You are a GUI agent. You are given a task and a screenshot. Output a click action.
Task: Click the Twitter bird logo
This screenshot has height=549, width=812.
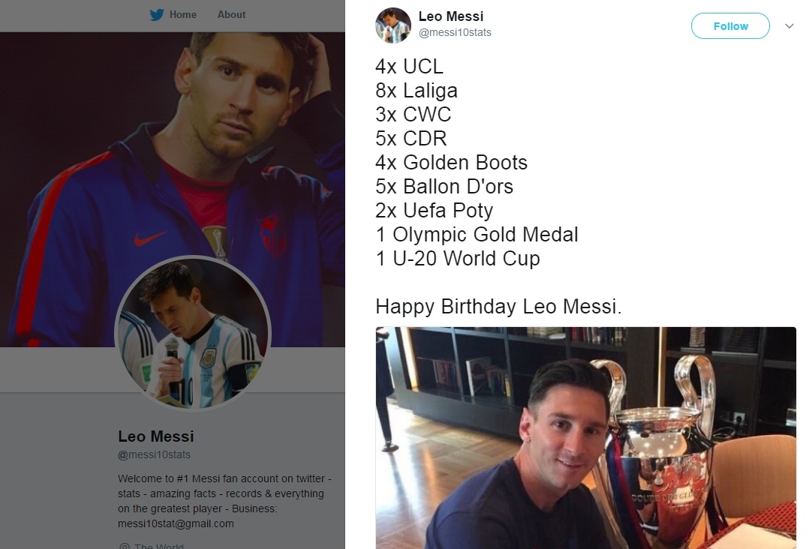point(157,14)
